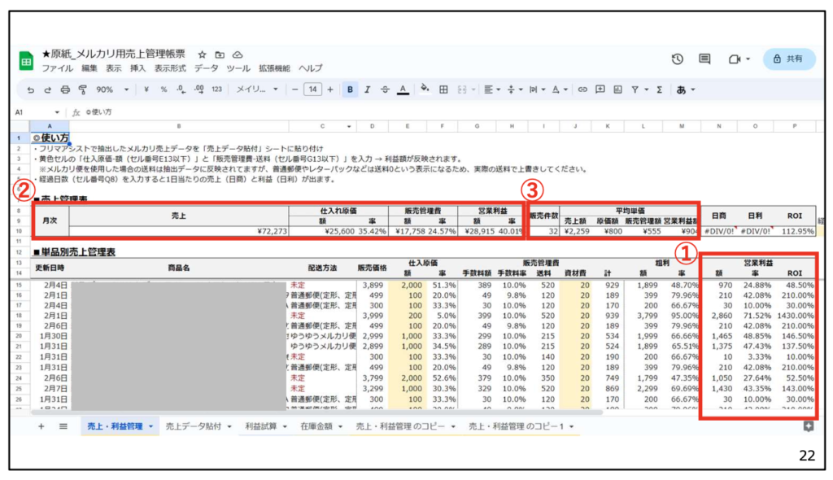
Task: Insert link using the chain icon
Action: pos(582,89)
